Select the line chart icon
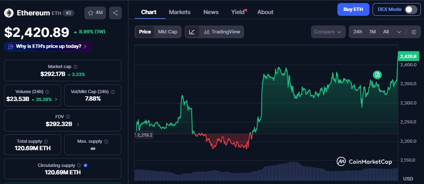 coord(192,32)
